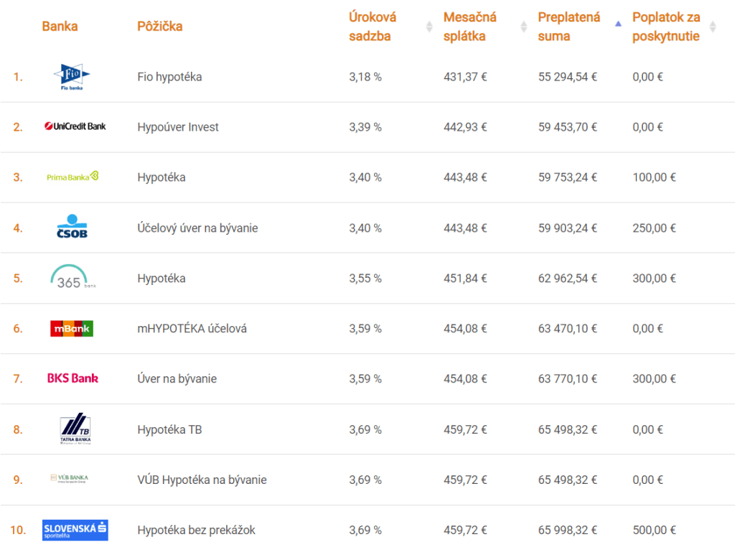Click the Fio banka logo
Viewport: 735px width, 555px height.
coord(72,77)
